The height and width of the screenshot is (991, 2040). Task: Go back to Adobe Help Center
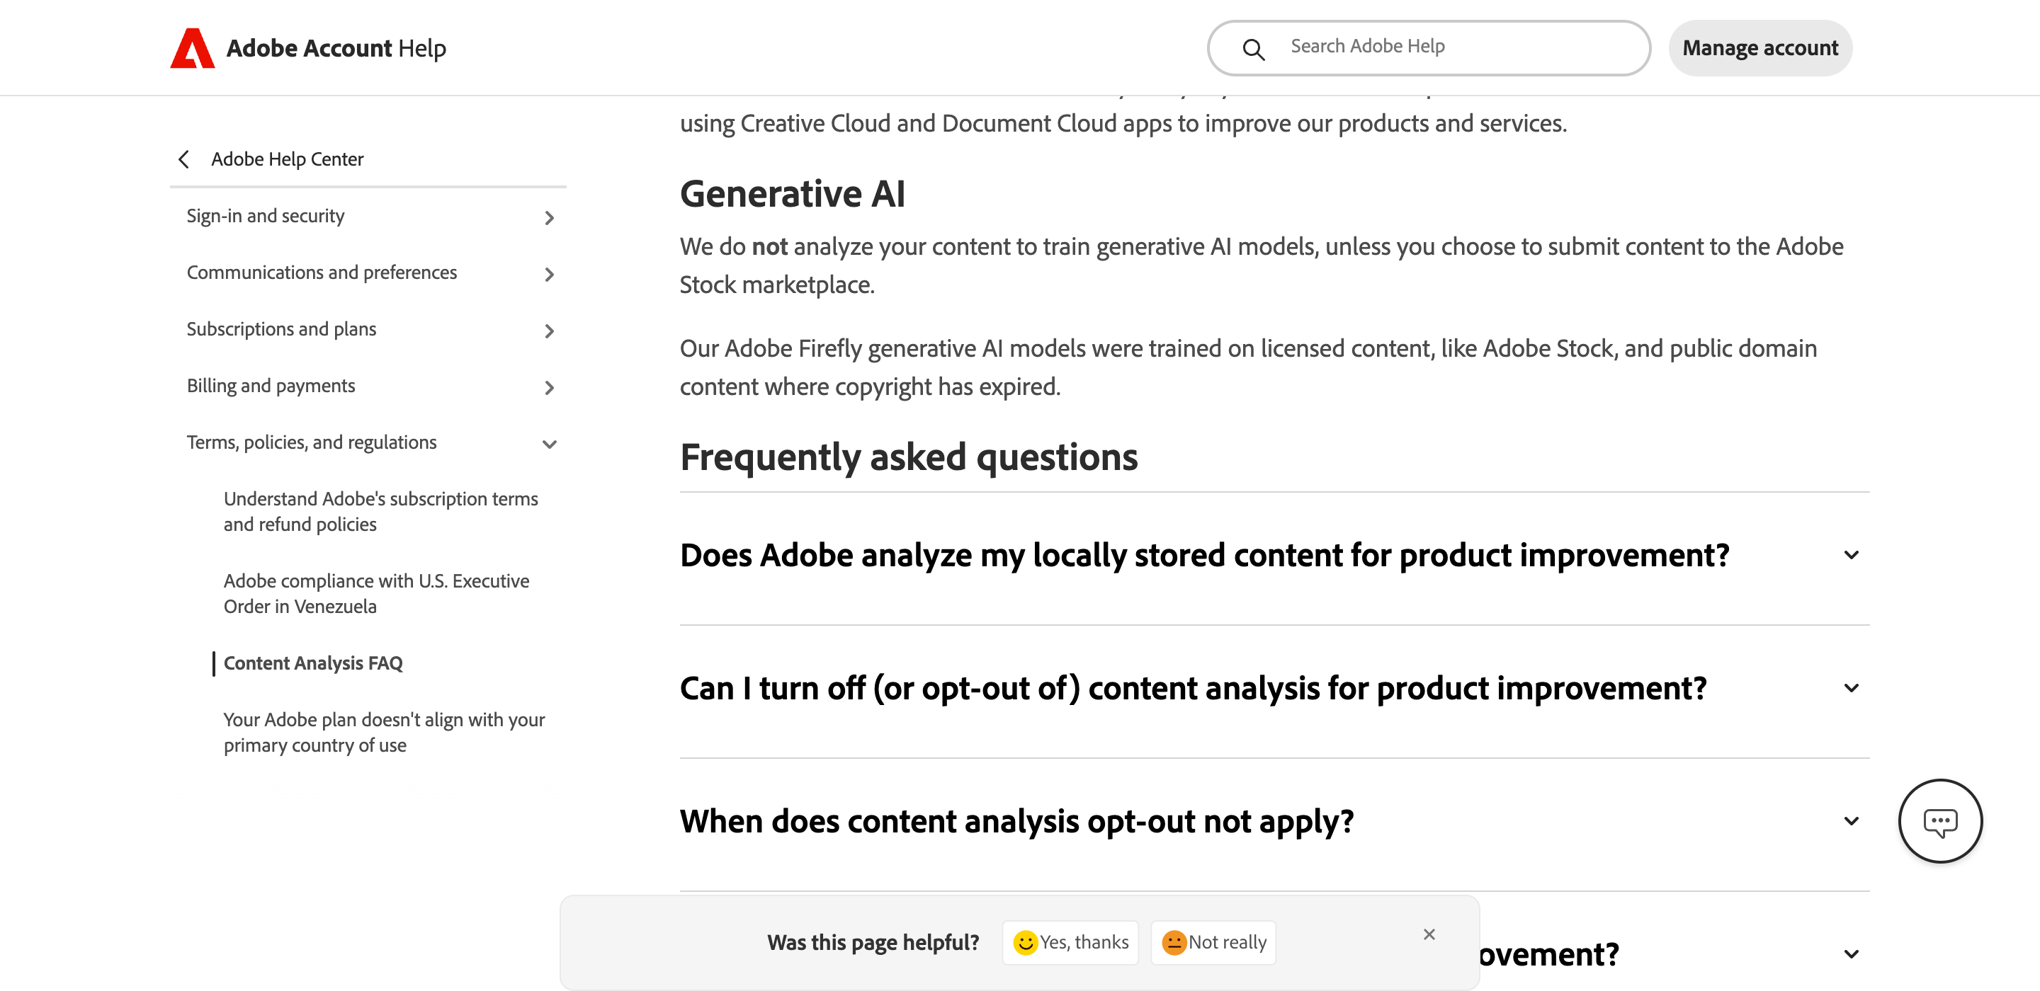[287, 159]
